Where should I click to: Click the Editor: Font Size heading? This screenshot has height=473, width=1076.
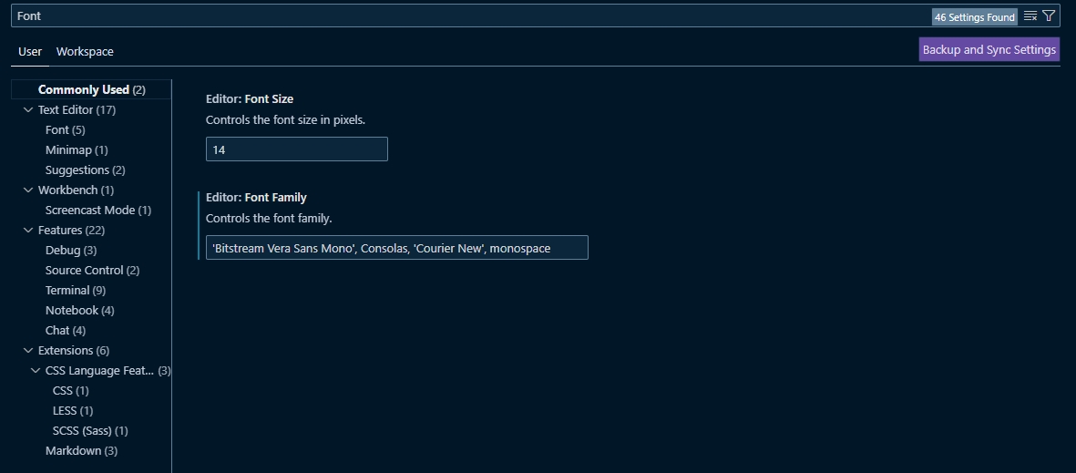point(250,98)
